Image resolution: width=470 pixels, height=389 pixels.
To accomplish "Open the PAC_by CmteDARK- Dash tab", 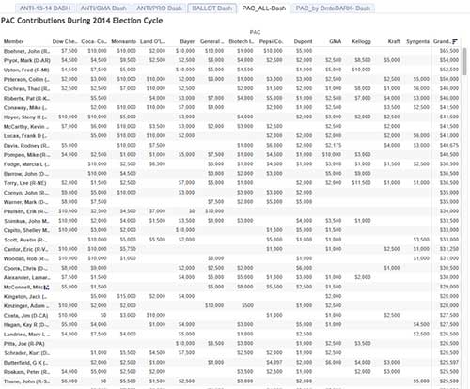I will click(333, 8).
